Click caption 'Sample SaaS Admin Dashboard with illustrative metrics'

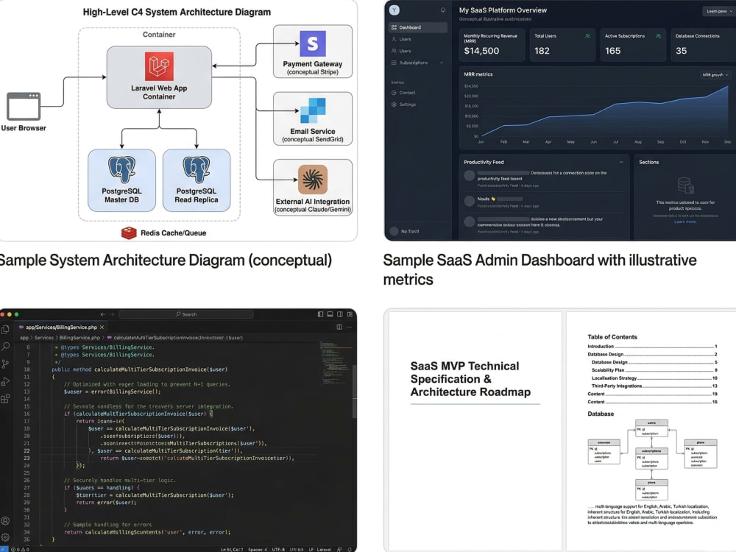coord(539,269)
